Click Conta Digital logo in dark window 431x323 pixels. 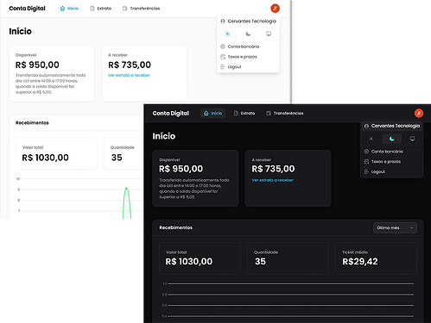[x=171, y=114]
